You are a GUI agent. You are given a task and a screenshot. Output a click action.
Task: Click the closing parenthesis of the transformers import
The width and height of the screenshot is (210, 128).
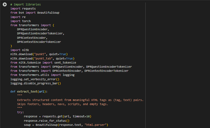11,46
